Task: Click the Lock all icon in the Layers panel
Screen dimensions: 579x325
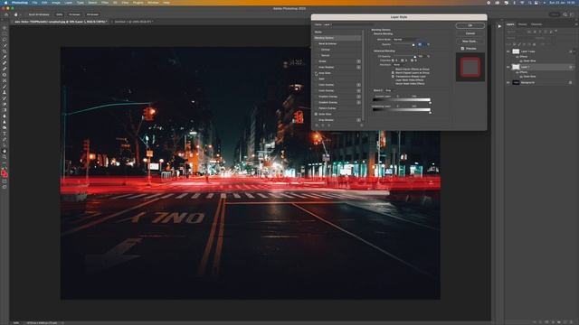Action: click(x=535, y=44)
